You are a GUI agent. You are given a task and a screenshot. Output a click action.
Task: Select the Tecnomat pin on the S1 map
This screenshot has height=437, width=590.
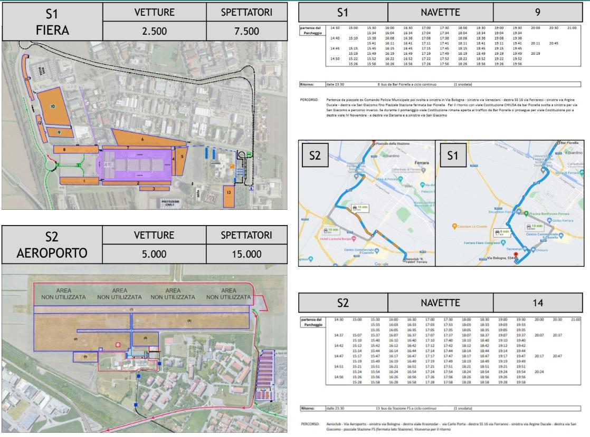(x=526, y=249)
